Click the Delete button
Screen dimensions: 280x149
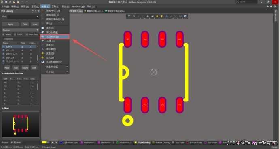25,68
